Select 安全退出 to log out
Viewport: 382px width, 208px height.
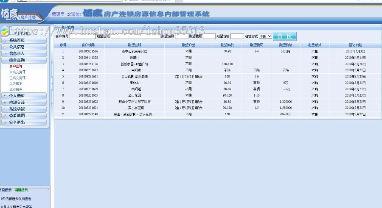24,122
